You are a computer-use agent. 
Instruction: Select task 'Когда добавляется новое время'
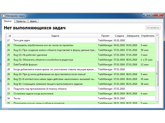(x=55, y=69)
